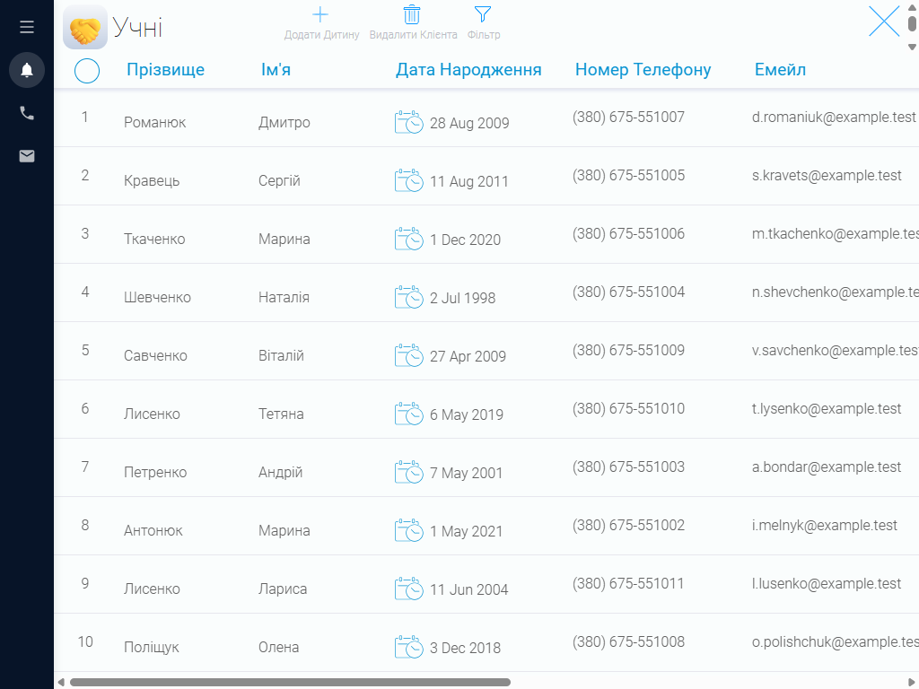Image resolution: width=919 pixels, height=689 pixels.
Task: Open date picker icon for 3 Dec 2018
Action: pos(409,647)
